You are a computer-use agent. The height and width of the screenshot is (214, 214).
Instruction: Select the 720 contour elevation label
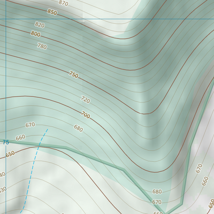point(86,100)
